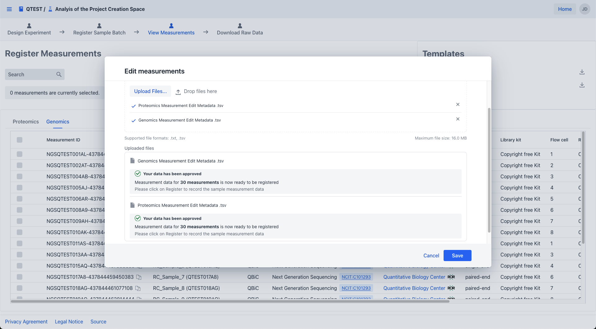Cancel the Edit measurements dialog

coord(431,256)
